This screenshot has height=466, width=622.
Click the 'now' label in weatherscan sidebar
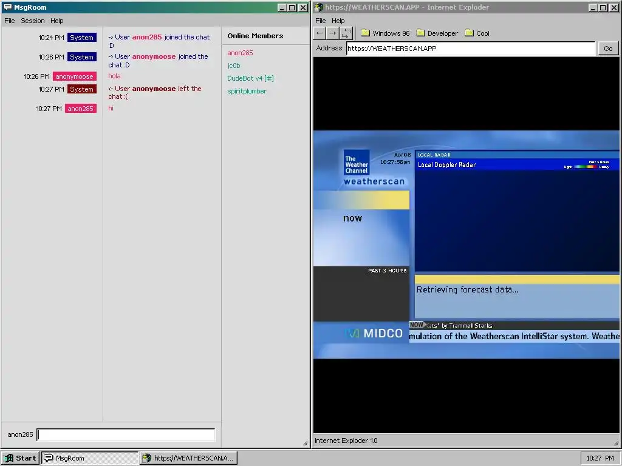353,218
